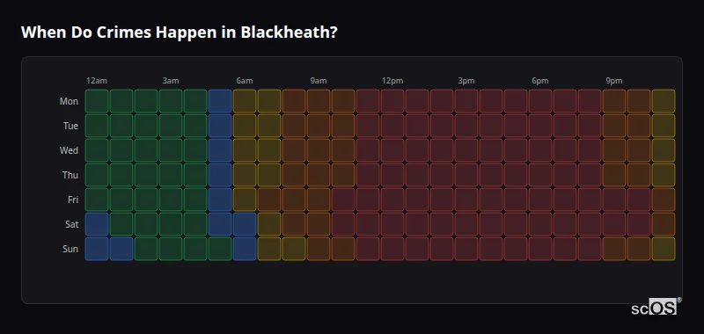Click the Mon row label
Screen dimensions: 704x334
click(69, 101)
